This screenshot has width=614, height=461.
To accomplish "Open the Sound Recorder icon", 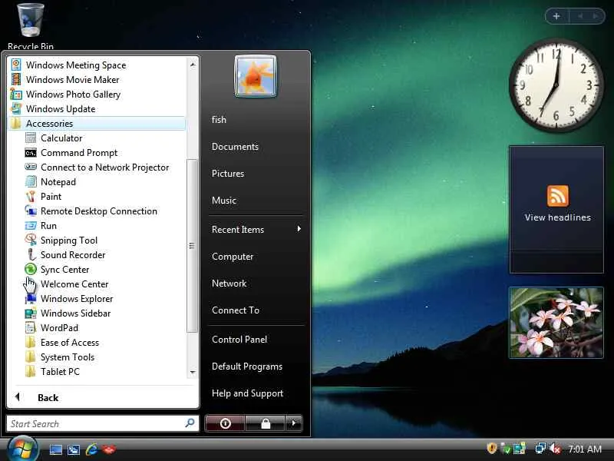I will (31, 255).
